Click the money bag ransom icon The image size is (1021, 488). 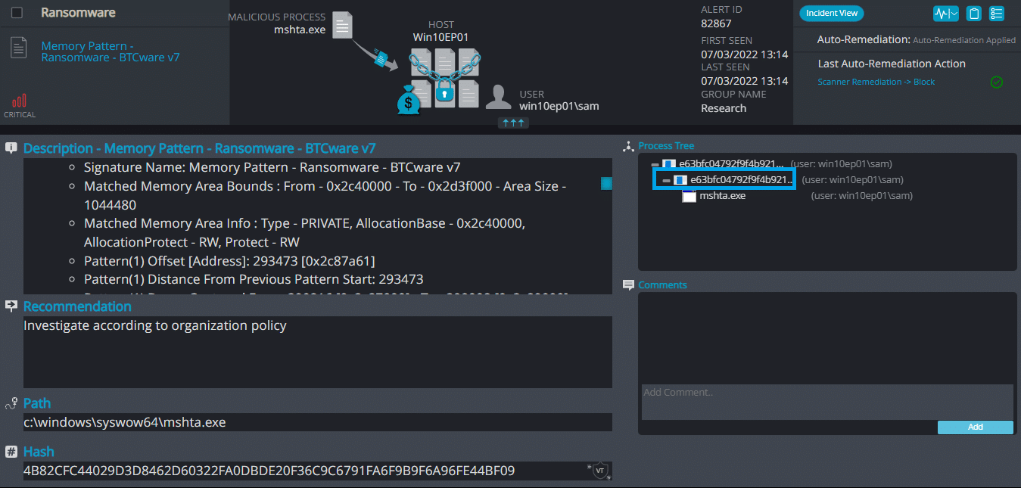408,101
